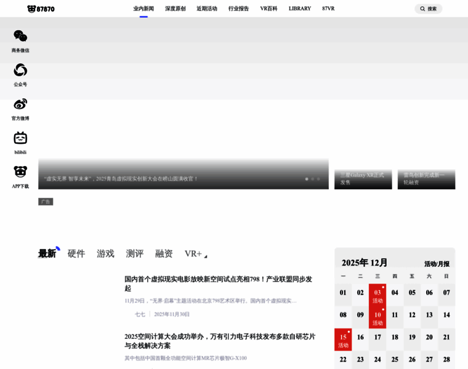Click the APP下载 panda icon
Viewport: 468px width, 369px height.
tap(20, 172)
